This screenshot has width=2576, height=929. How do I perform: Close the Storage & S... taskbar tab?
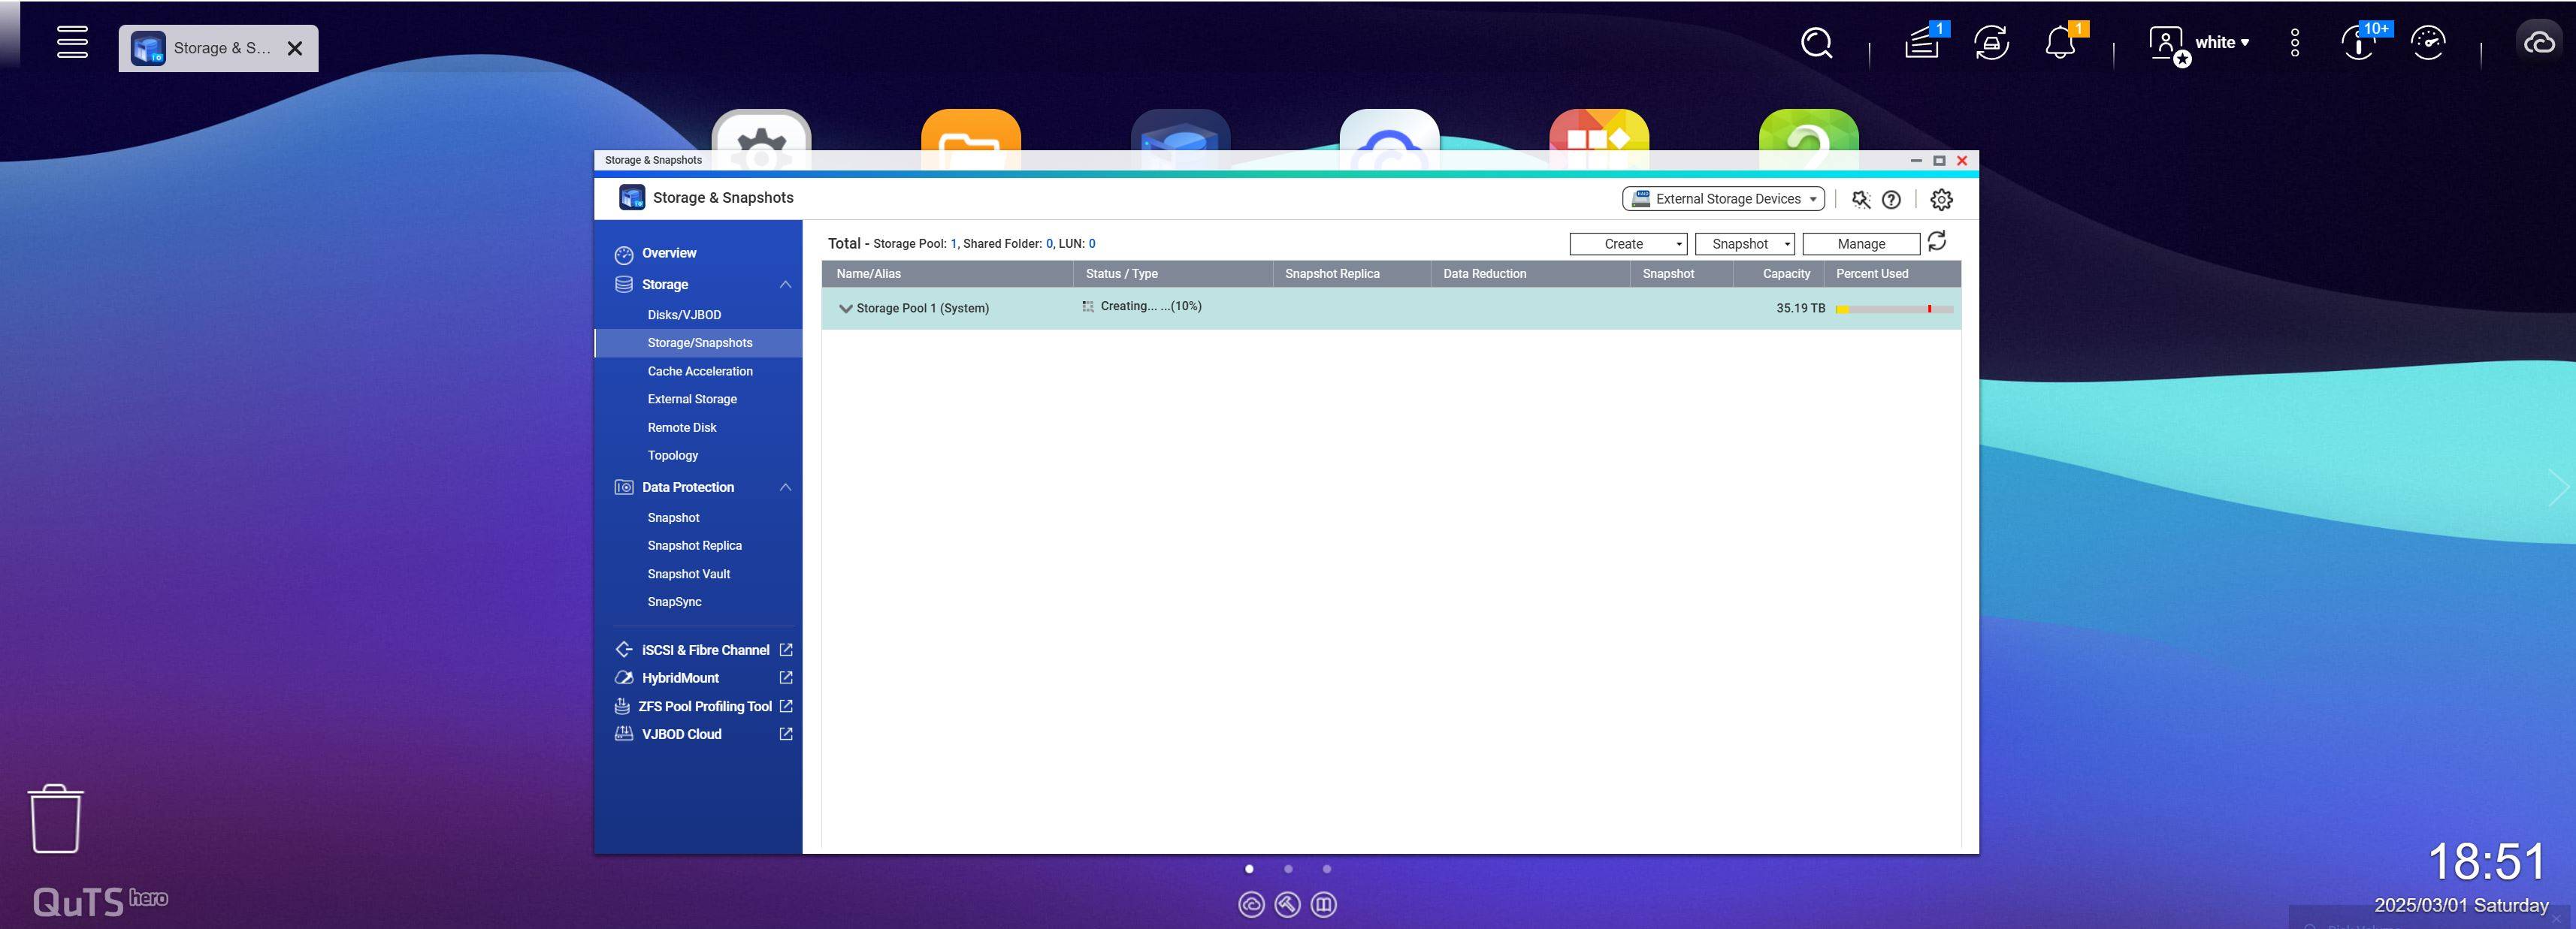(x=295, y=48)
